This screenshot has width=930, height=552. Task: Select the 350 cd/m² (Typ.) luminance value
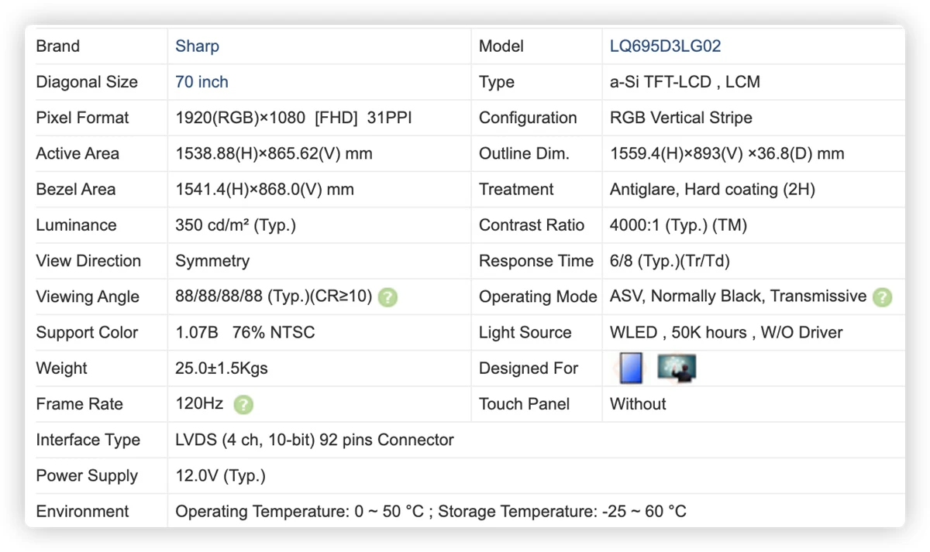click(236, 225)
